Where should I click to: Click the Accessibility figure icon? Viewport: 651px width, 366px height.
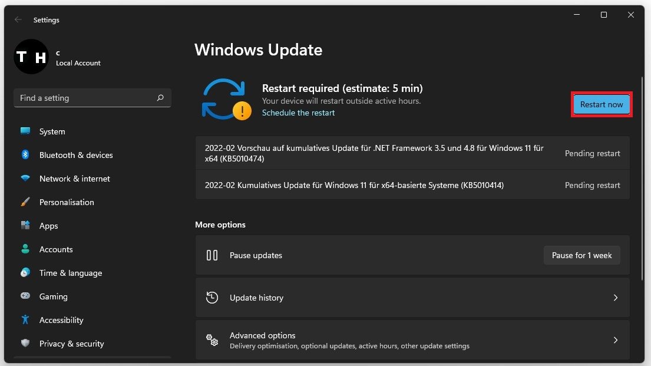pos(25,320)
